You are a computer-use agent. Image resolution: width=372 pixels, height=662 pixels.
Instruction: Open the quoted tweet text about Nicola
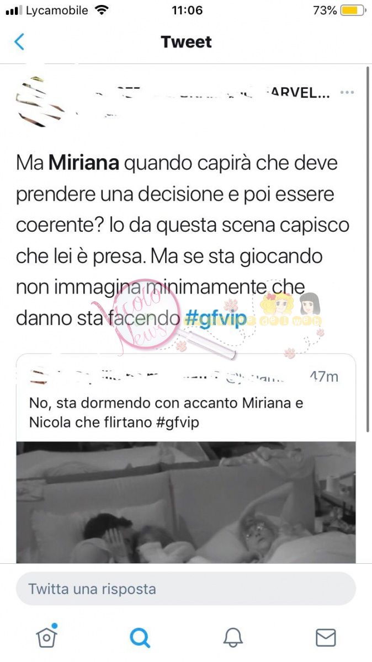point(166,413)
